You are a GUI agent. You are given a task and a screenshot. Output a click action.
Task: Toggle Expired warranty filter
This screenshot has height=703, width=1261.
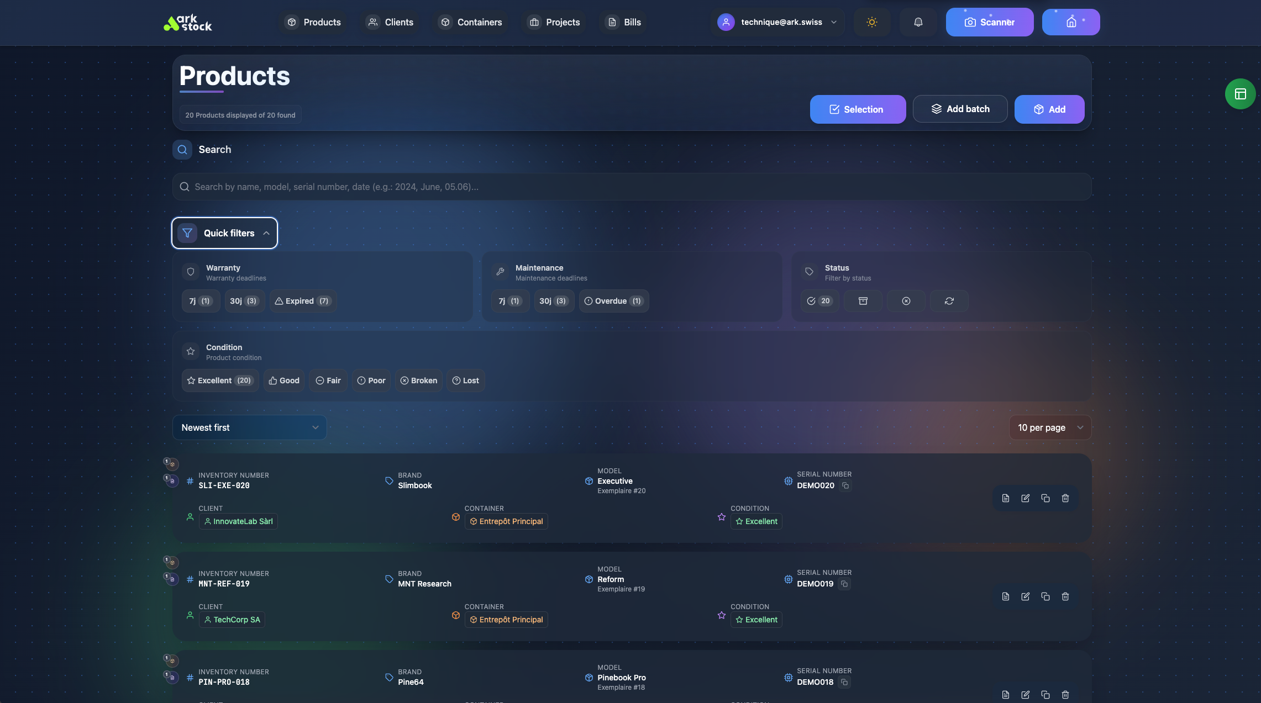coord(303,301)
